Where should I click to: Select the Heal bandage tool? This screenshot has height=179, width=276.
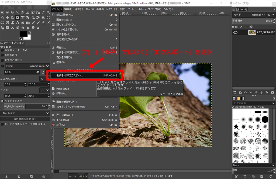18,28
